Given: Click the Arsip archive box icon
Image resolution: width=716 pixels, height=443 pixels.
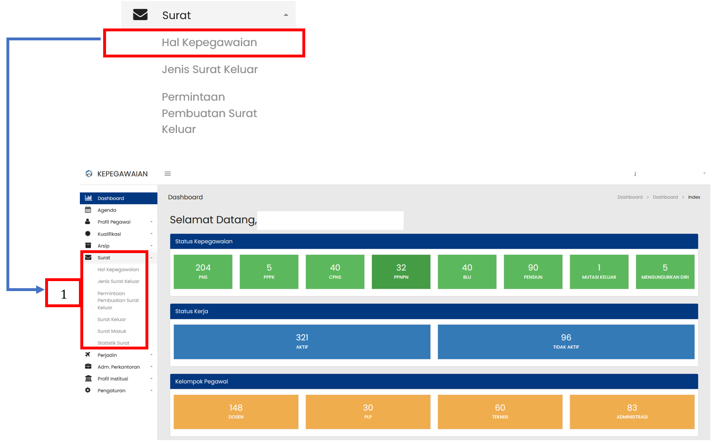Looking at the screenshot, I should pyautogui.click(x=88, y=245).
